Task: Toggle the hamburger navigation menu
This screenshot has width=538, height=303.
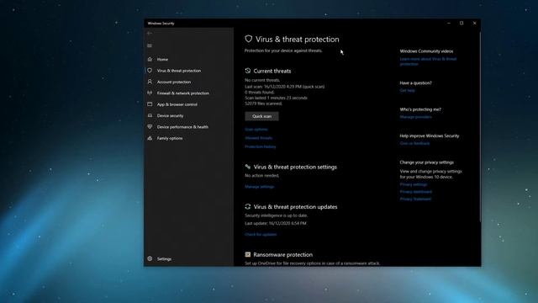Action: (x=150, y=45)
